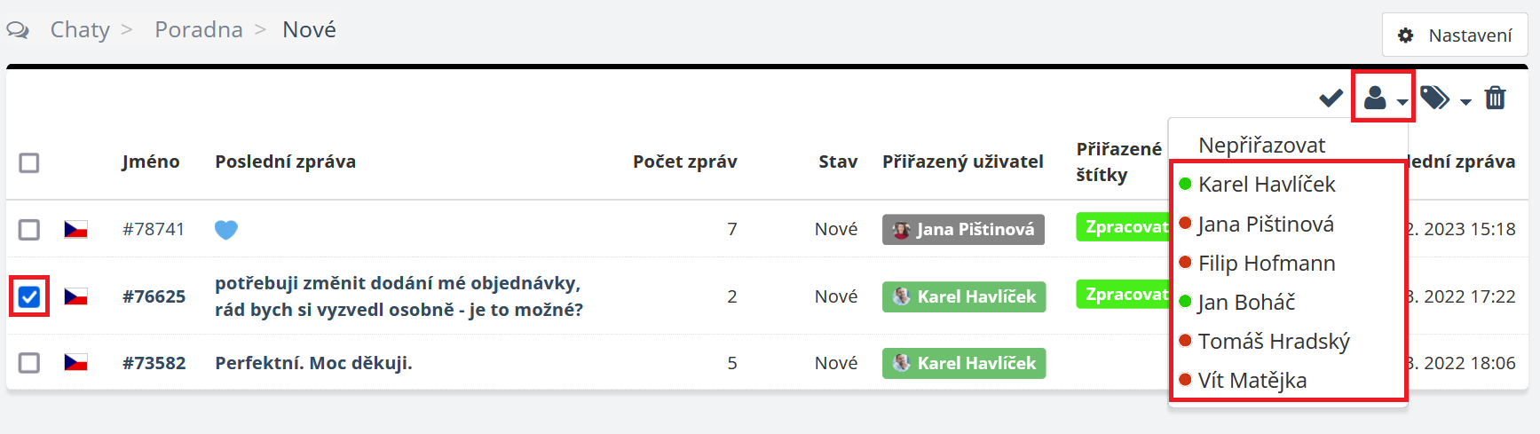
Task: Click the gear icon in Nastavení
Action: (1406, 36)
